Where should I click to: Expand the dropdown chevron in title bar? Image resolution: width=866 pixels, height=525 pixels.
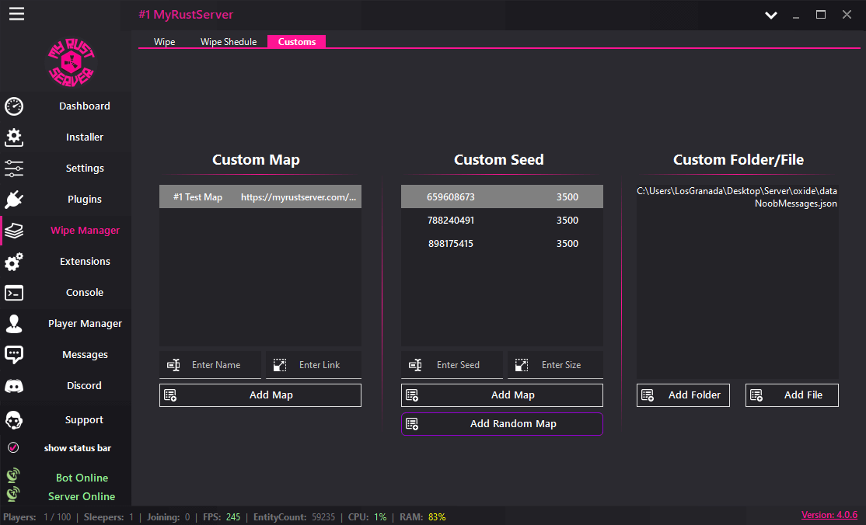[770, 15]
